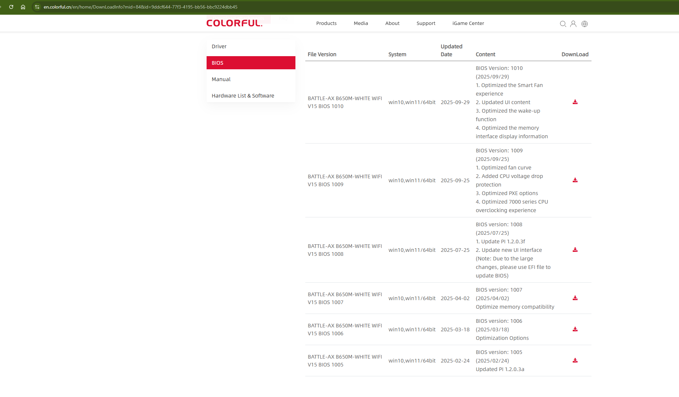
Task: Open the About menu
Action: click(x=392, y=23)
